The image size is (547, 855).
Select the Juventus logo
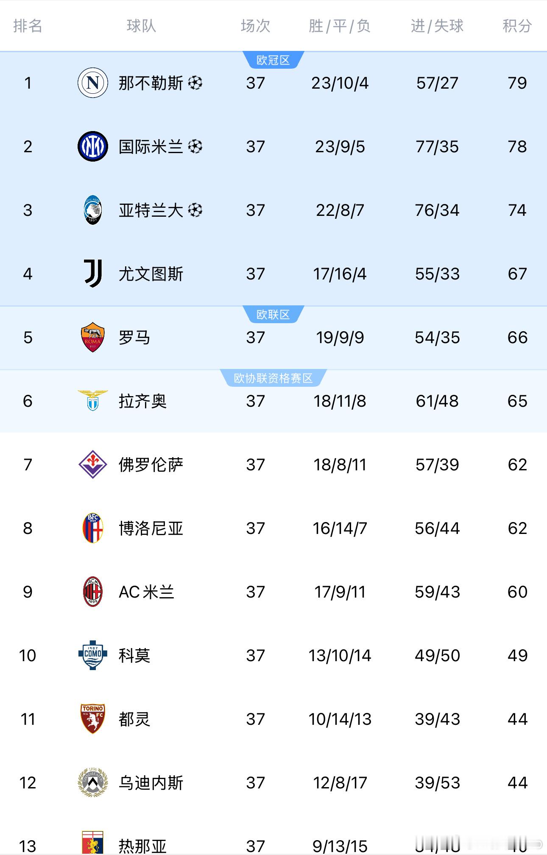pos(92,274)
